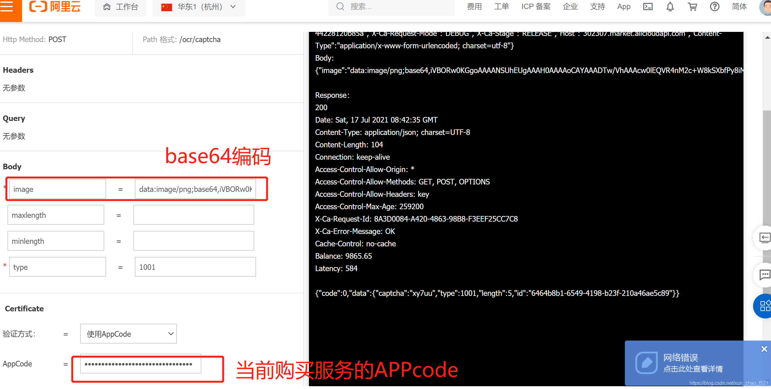771x389 pixels.
Task: Open the language selector
Action: click(x=739, y=7)
